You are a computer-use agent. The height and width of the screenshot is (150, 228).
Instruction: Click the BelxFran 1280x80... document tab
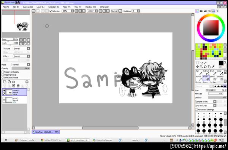pyautogui.click(x=46, y=132)
